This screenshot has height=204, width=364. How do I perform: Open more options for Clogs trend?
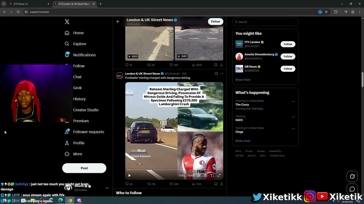coord(293,129)
